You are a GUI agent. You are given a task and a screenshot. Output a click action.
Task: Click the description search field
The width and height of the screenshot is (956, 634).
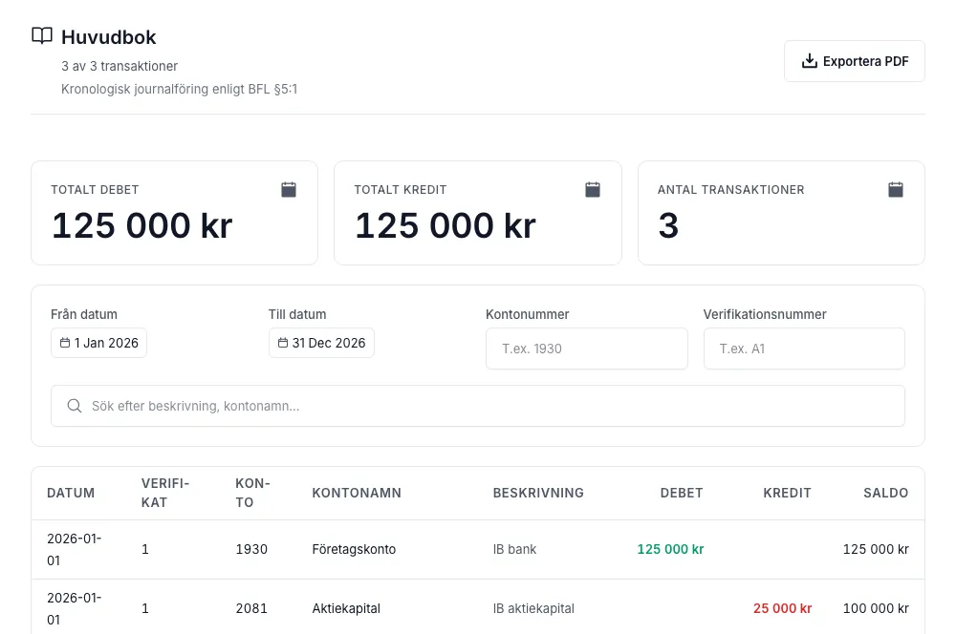coord(478,406)
